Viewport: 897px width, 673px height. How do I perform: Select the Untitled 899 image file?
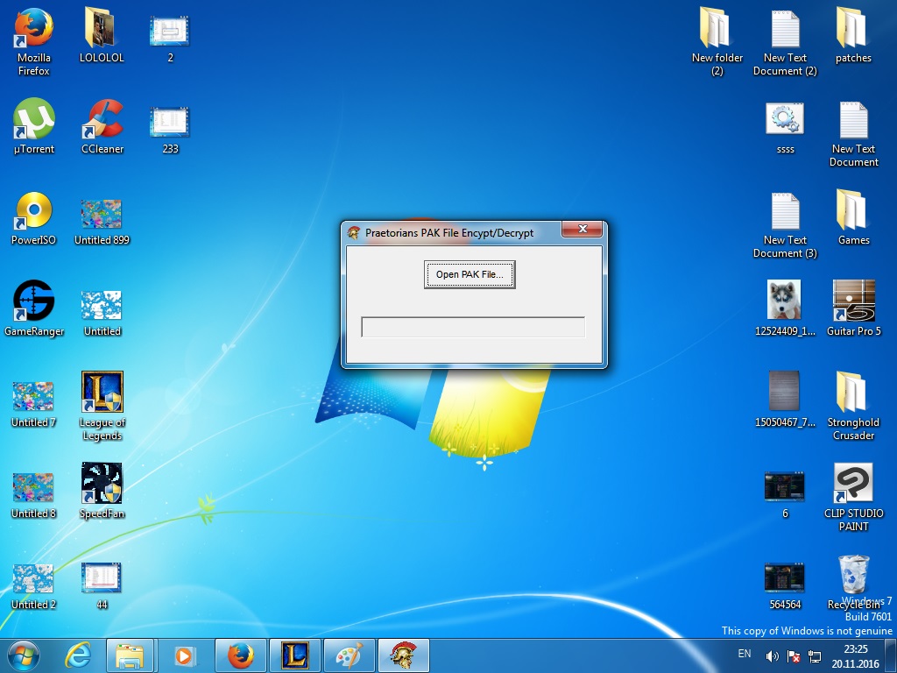pyautogui.click(x=102, y=222)
